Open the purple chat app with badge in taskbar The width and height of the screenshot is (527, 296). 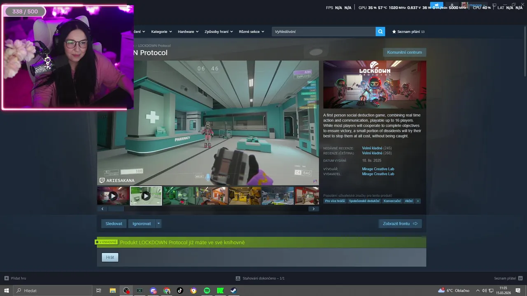[153, 291]
